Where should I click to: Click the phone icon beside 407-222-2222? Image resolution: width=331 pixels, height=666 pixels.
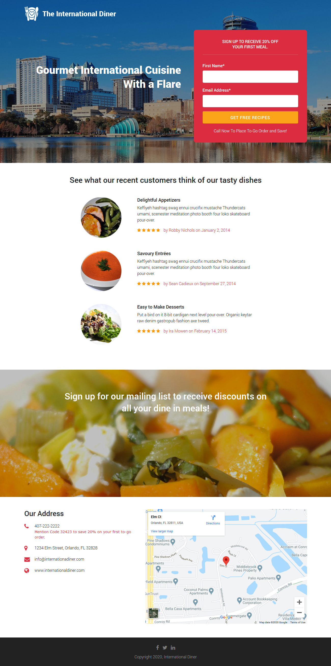pyautogui.click(x=26, y=526)
